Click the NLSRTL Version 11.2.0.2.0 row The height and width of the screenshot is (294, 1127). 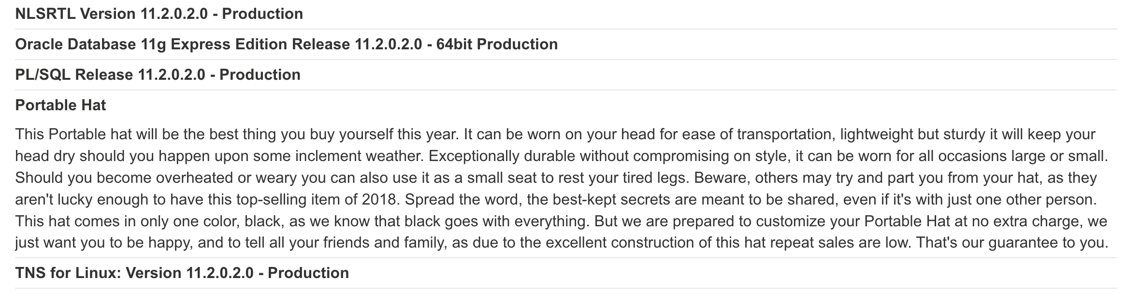click(x=159, y=14)
